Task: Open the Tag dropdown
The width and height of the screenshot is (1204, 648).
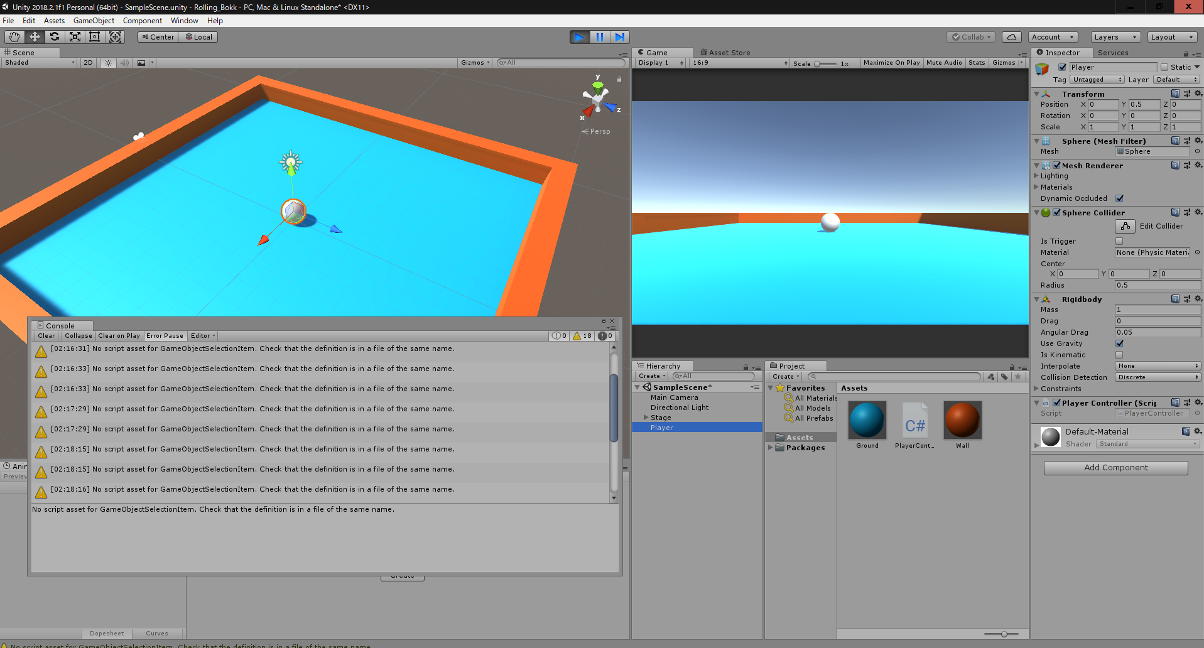Action: coord(1097,80)
